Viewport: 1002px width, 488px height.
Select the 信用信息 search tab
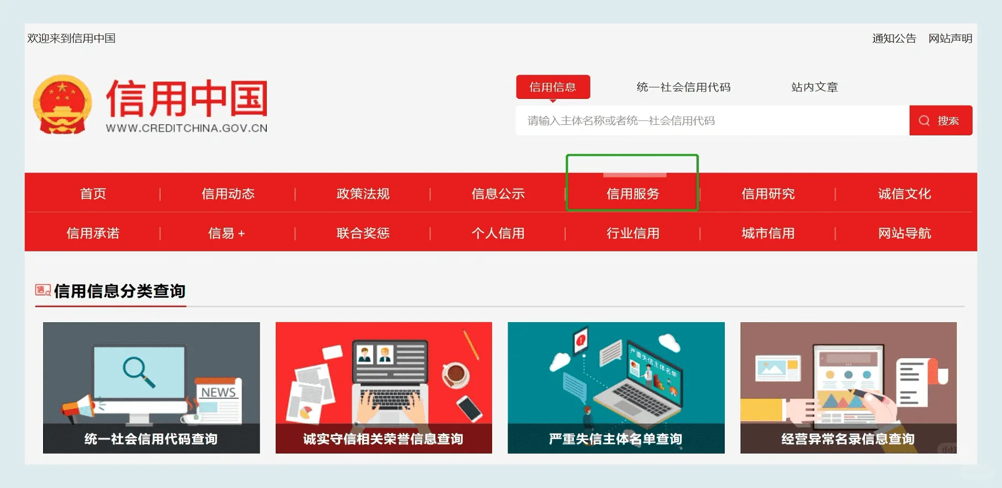pyautogui.click(x=553, y=87)
